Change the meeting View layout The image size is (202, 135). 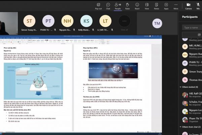point(147,6)
